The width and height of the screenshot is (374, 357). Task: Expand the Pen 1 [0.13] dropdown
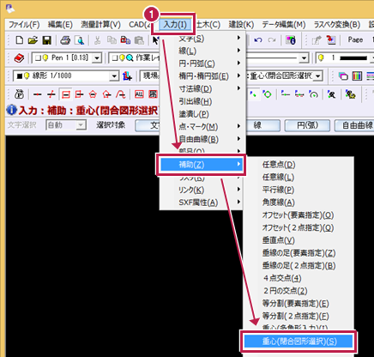(x=97, y=58)
